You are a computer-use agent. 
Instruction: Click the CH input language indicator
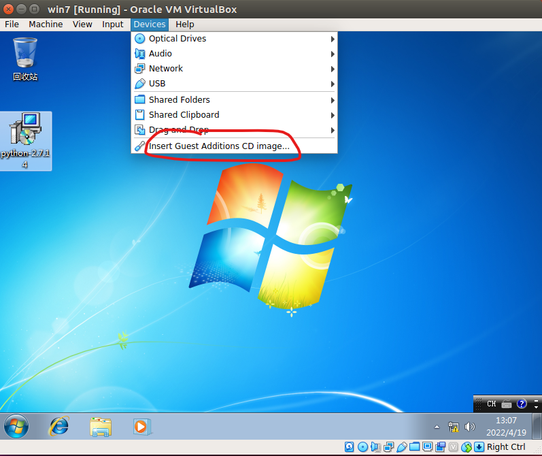click(x=491, y=404)
